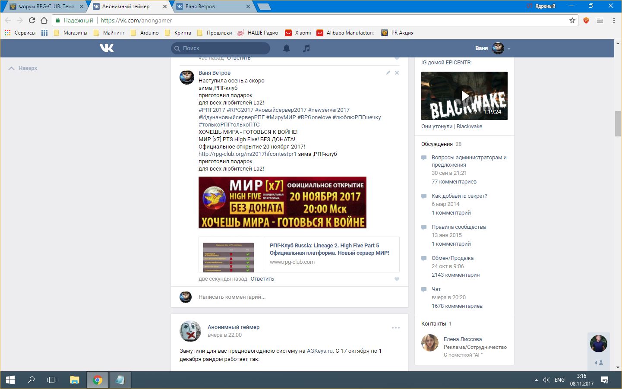This screenshot has width=622, height=389.
Task: Show the clock and date calendar
Action: (582, 380)
